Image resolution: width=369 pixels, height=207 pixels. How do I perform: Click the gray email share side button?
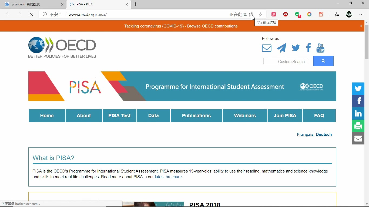tap(358, 138)
